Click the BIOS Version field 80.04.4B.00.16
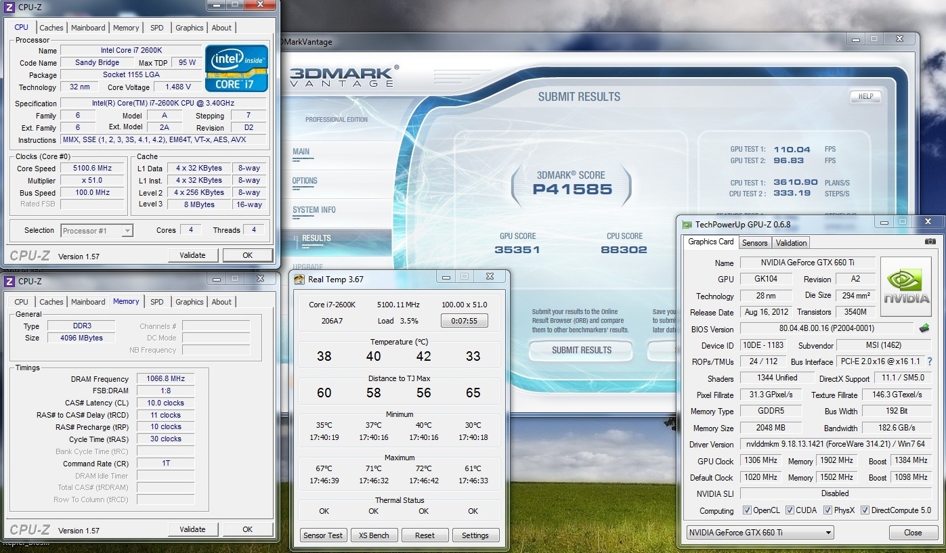946x553 pixels. pos(826,329)
